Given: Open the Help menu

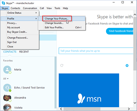Looking at the screenshot, I should 65,8.
